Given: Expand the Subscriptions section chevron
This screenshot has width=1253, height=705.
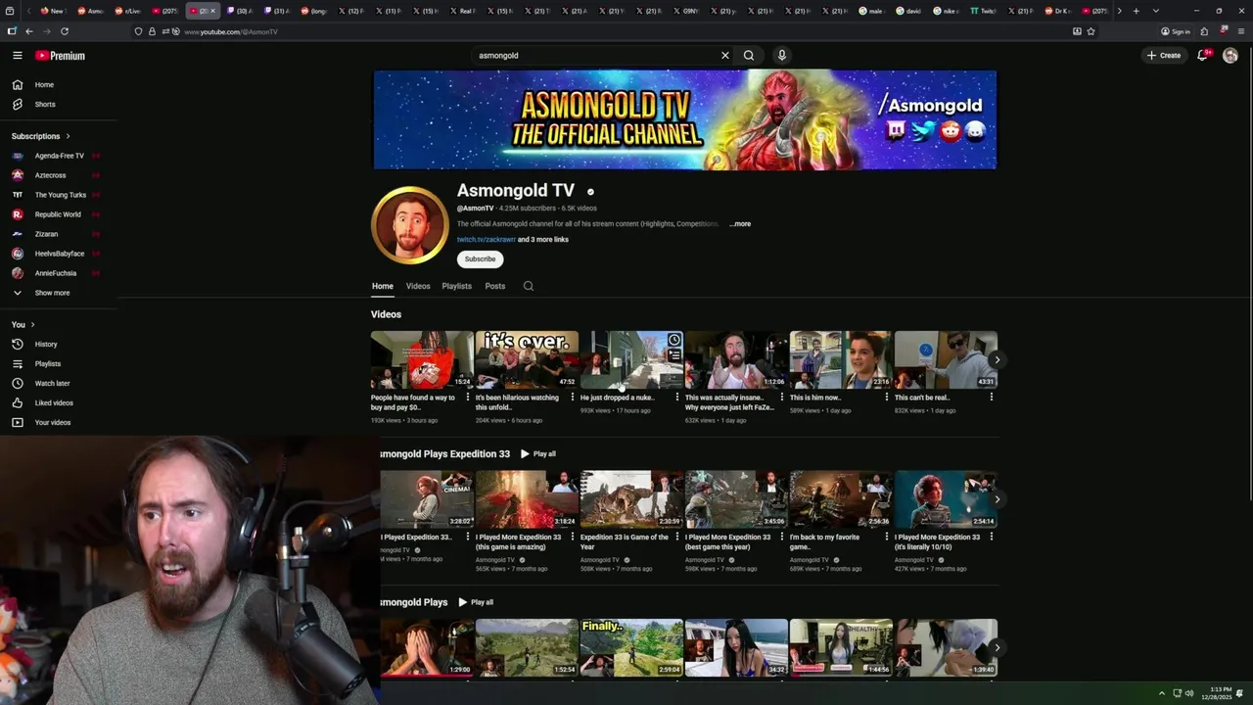Looking at the screenshot, I should [68, 136].
